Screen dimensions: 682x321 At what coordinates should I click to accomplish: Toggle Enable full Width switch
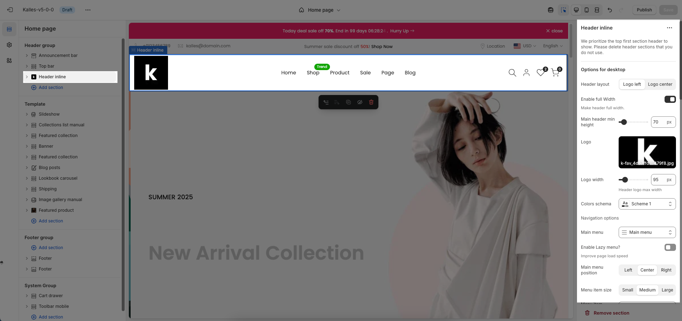[670, 99]
